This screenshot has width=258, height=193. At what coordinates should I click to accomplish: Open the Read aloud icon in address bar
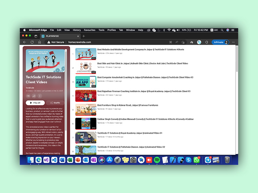pyautogui.click(x=177, y=42)
